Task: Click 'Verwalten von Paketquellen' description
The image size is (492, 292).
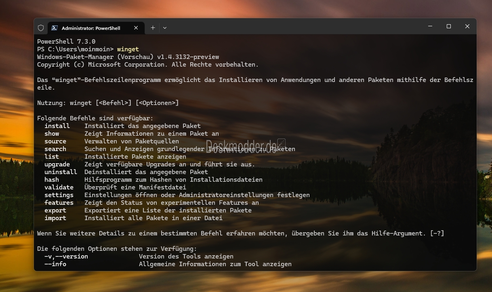Action: (x=132, y=141)
